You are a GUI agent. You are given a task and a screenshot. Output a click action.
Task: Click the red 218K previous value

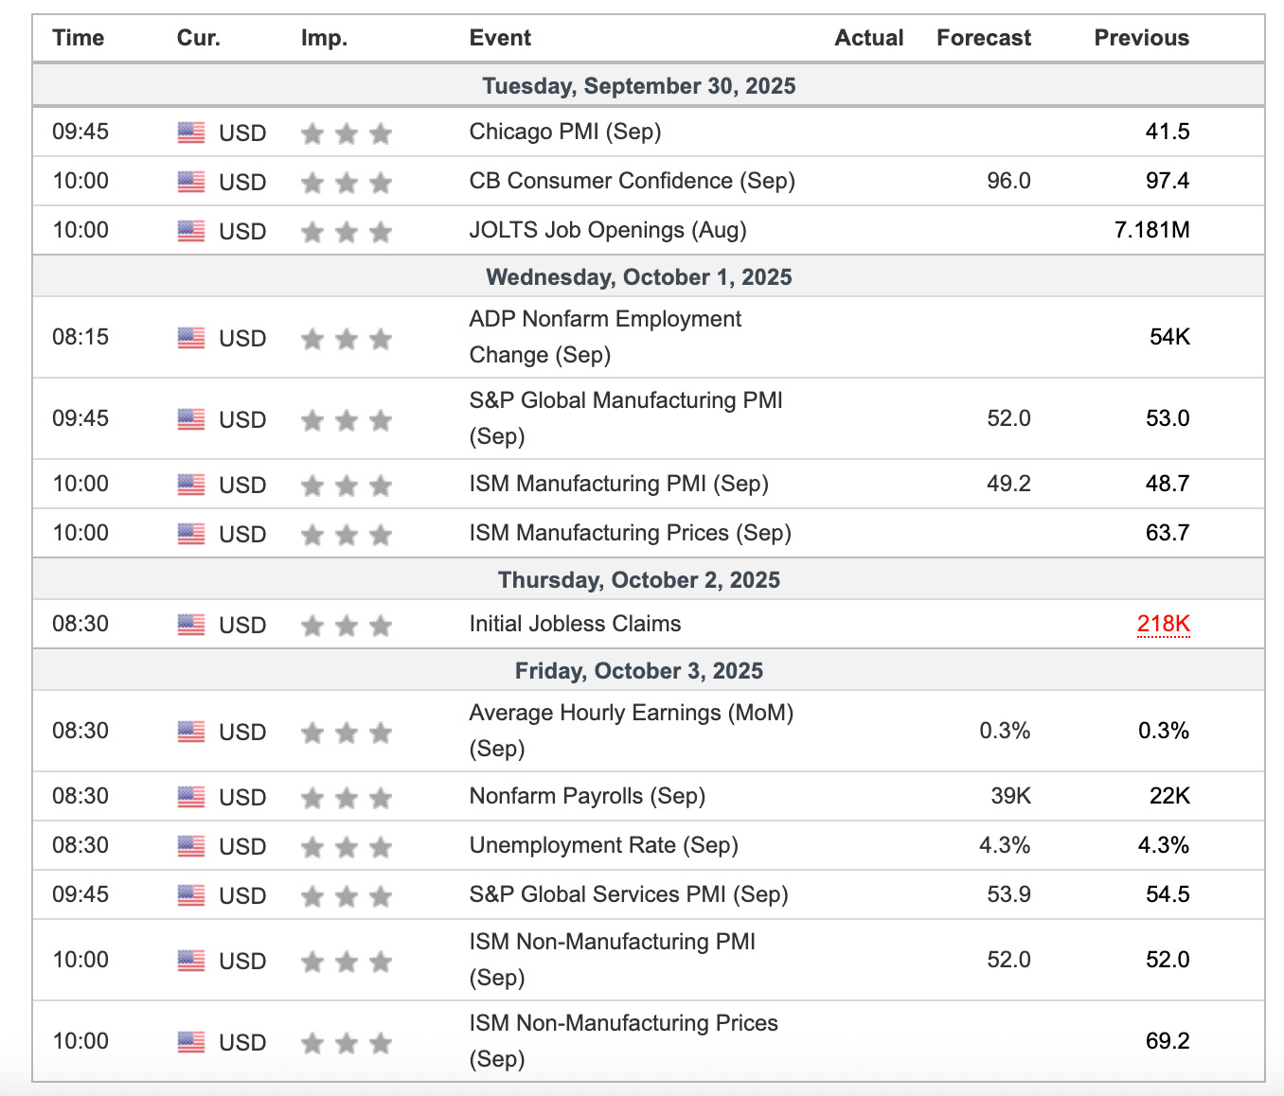pos(1164,624)
